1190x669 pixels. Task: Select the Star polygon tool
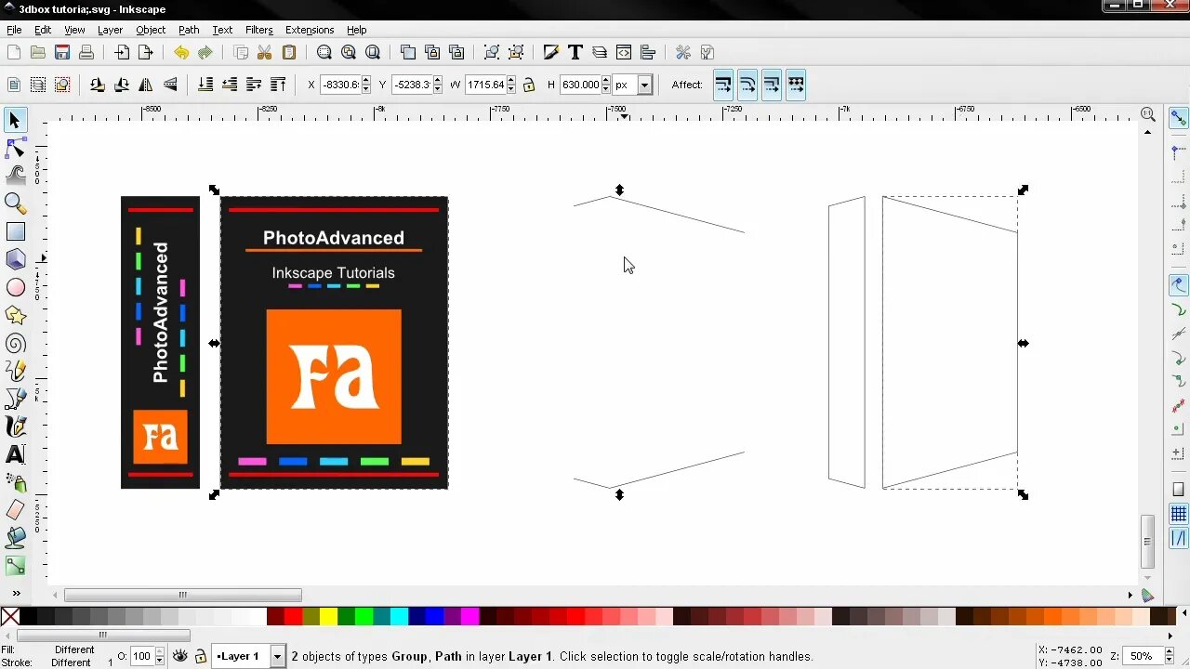point(15,316)
